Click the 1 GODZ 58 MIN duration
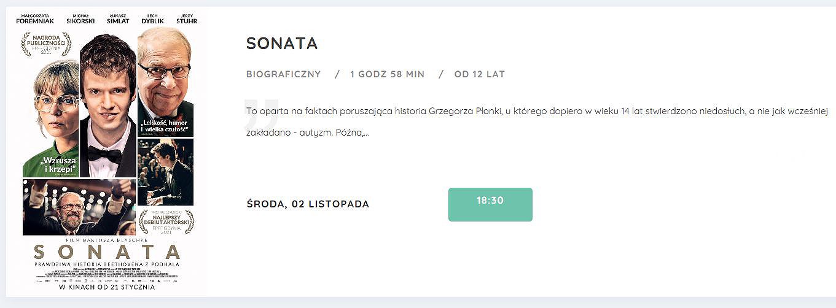836x308 pixels. point(387,74)
